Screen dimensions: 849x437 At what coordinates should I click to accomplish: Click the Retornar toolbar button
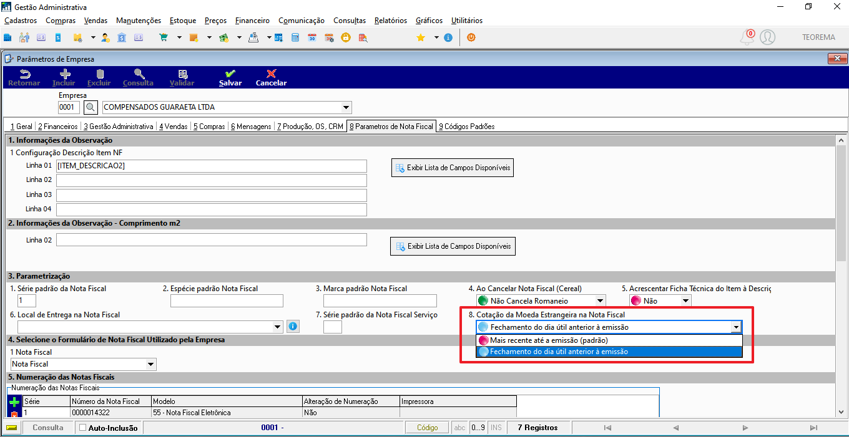click(24, 78)
